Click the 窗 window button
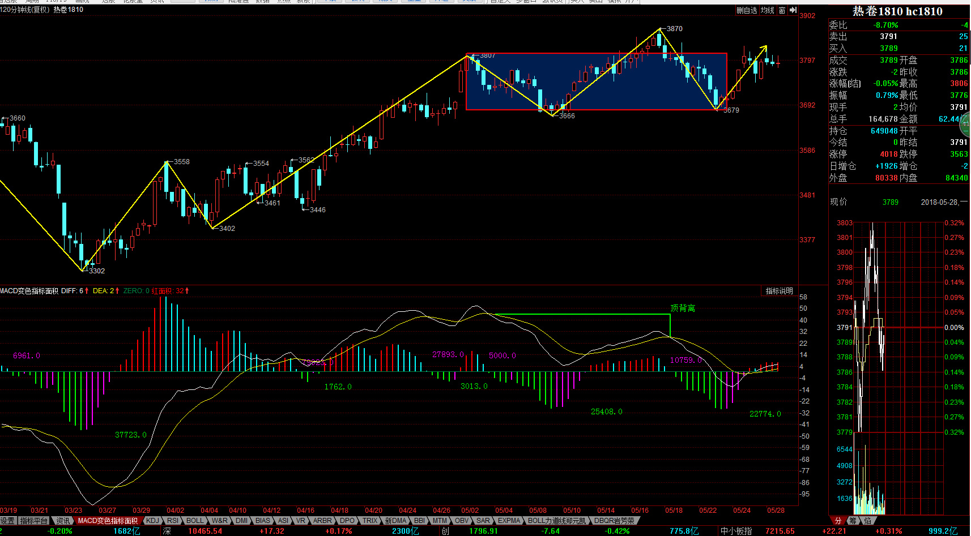This screenshot has height=536, width=971. (x=782, y=10)
